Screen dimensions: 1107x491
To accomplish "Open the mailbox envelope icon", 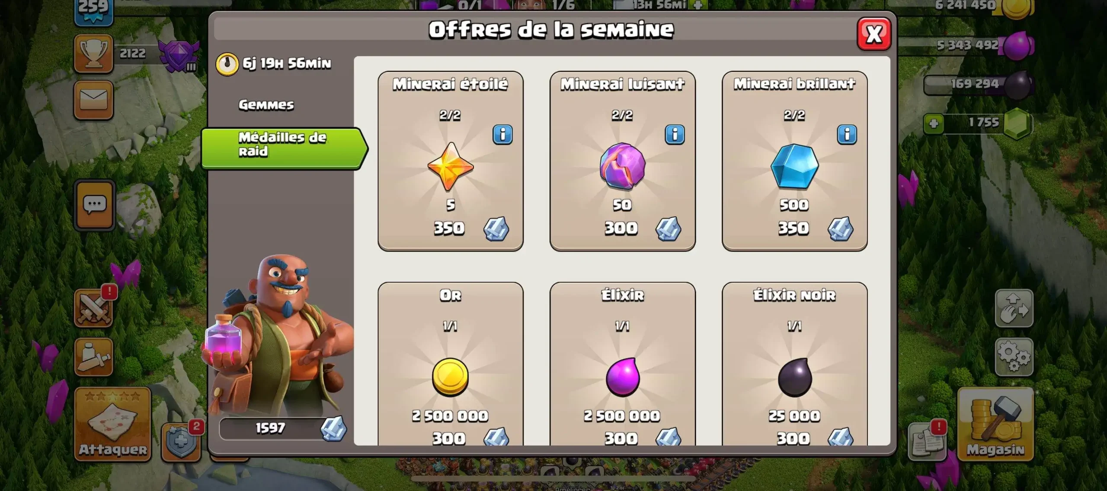I will [x=93, y=100].
